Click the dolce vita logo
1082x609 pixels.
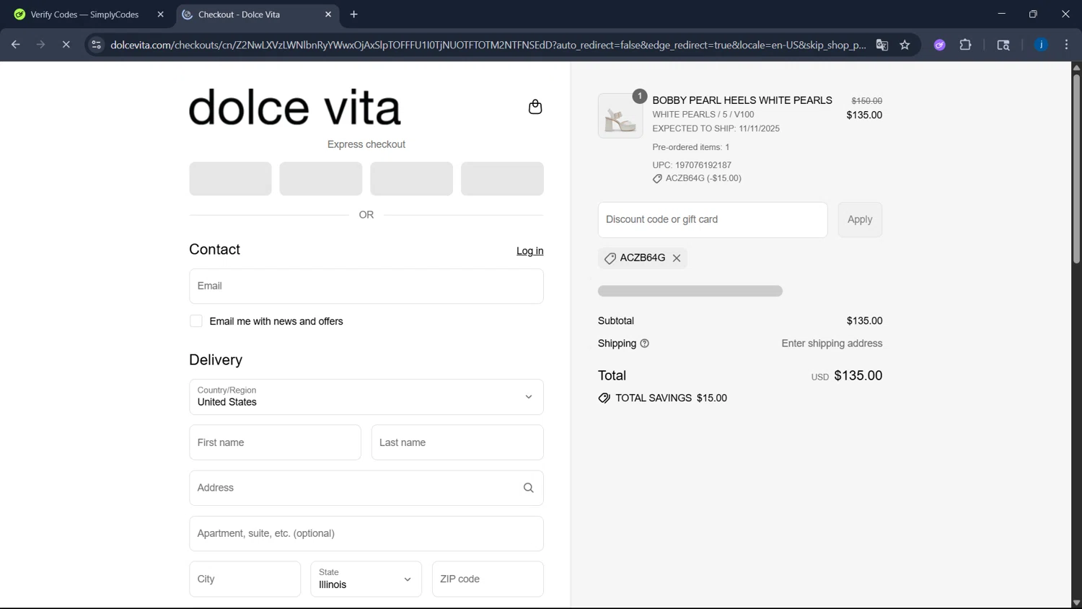pos(294,107)
